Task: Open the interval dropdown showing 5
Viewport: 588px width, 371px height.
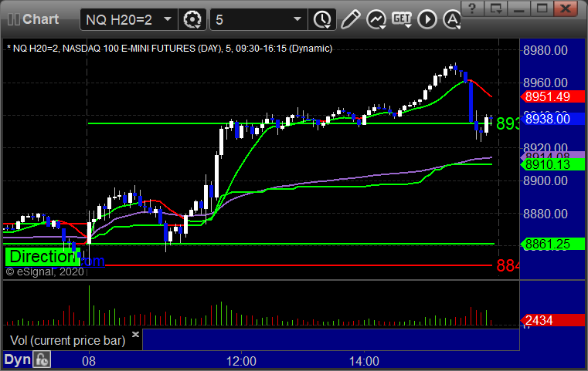Action: (258, 19)
